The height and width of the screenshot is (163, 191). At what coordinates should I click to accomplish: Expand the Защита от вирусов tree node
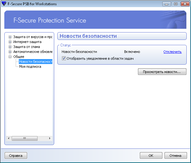(x=10, y=37)
